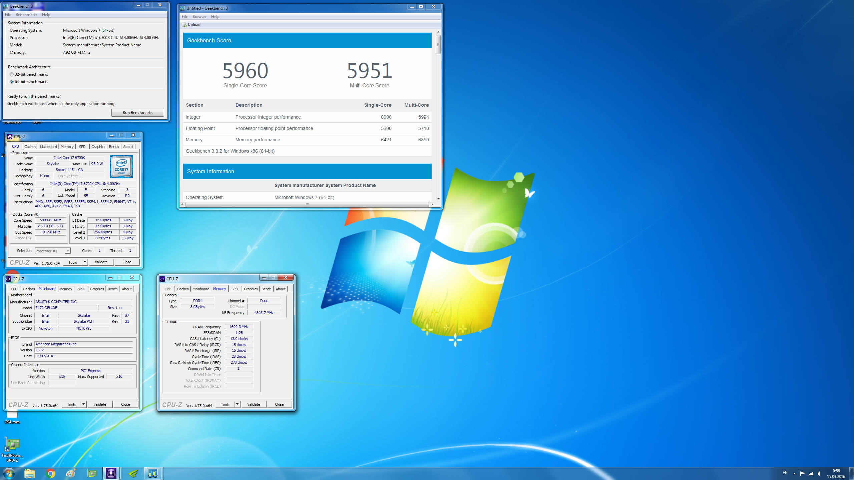Click Tools button in Memory CPU-Z window
This screenshot has height=480, width=854.
click(x=225, y=404)
